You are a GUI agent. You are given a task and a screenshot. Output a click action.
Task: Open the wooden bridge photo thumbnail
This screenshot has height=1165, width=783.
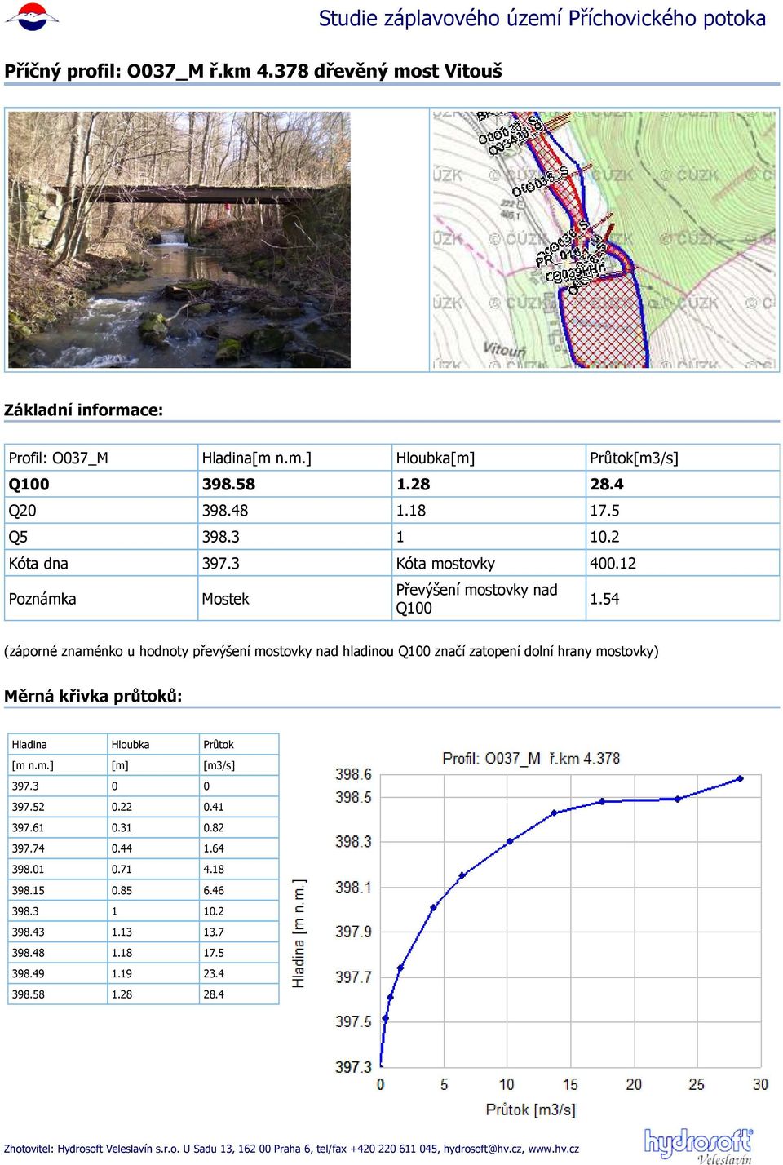tap(179, 240)
